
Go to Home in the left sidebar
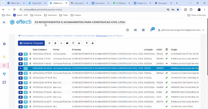[x=4, y=44]
